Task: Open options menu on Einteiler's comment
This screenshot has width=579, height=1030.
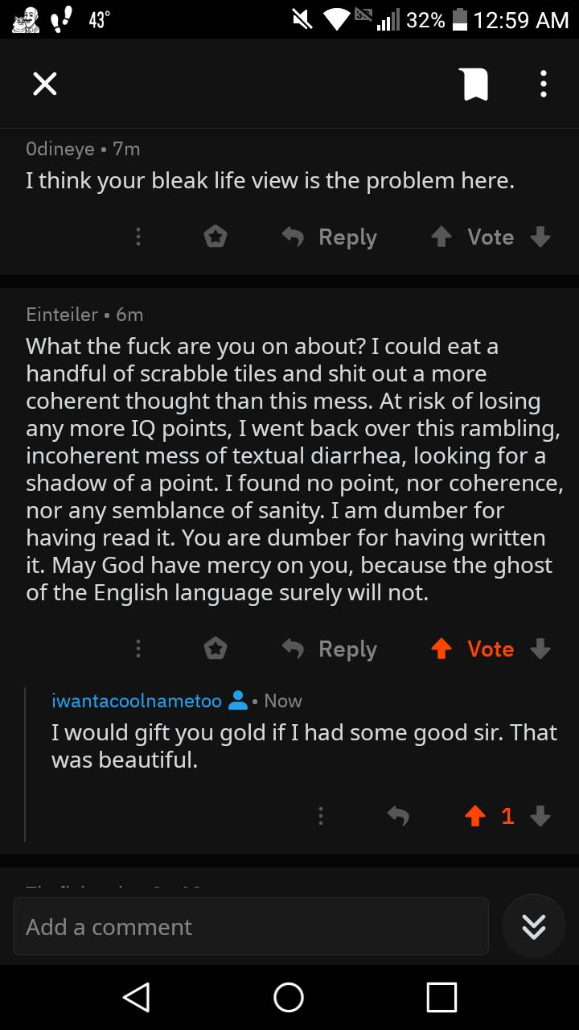Action: pos(138,649)
